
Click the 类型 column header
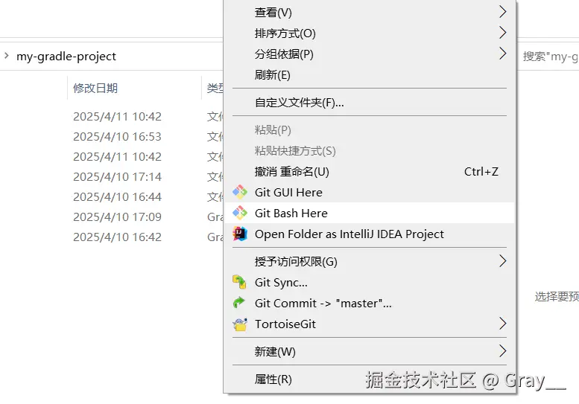click(x=215, y=88)
